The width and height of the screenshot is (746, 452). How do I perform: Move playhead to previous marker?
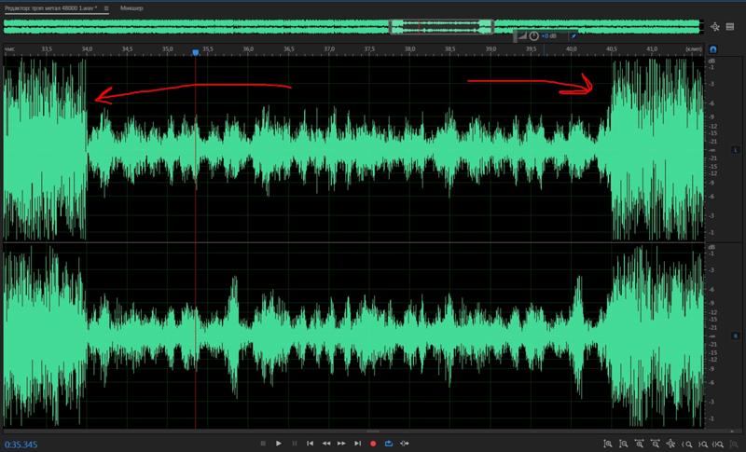[311, 443]
